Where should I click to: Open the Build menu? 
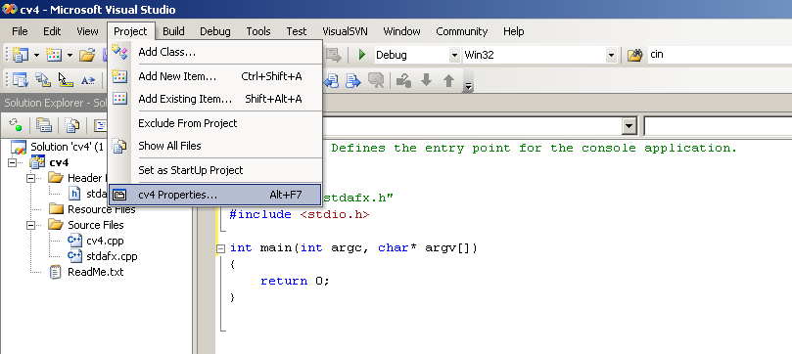[173, 31]
